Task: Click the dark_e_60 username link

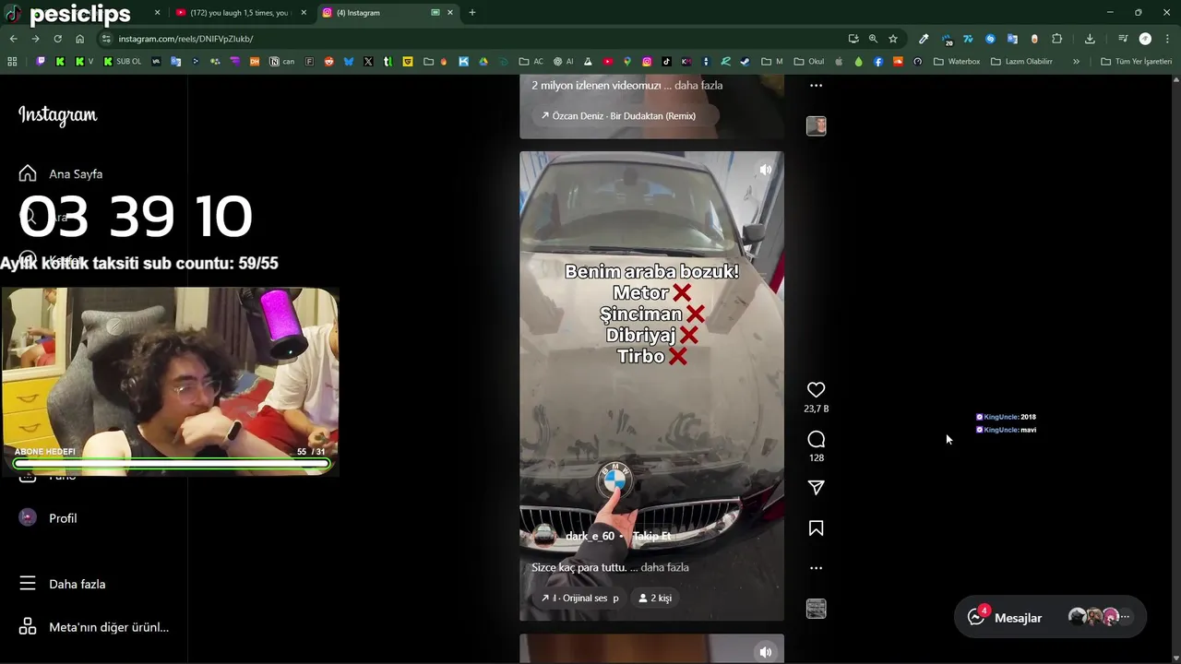Action: (x=590, y=536)
